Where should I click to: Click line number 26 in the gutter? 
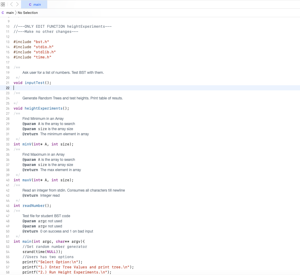(8, 108)
